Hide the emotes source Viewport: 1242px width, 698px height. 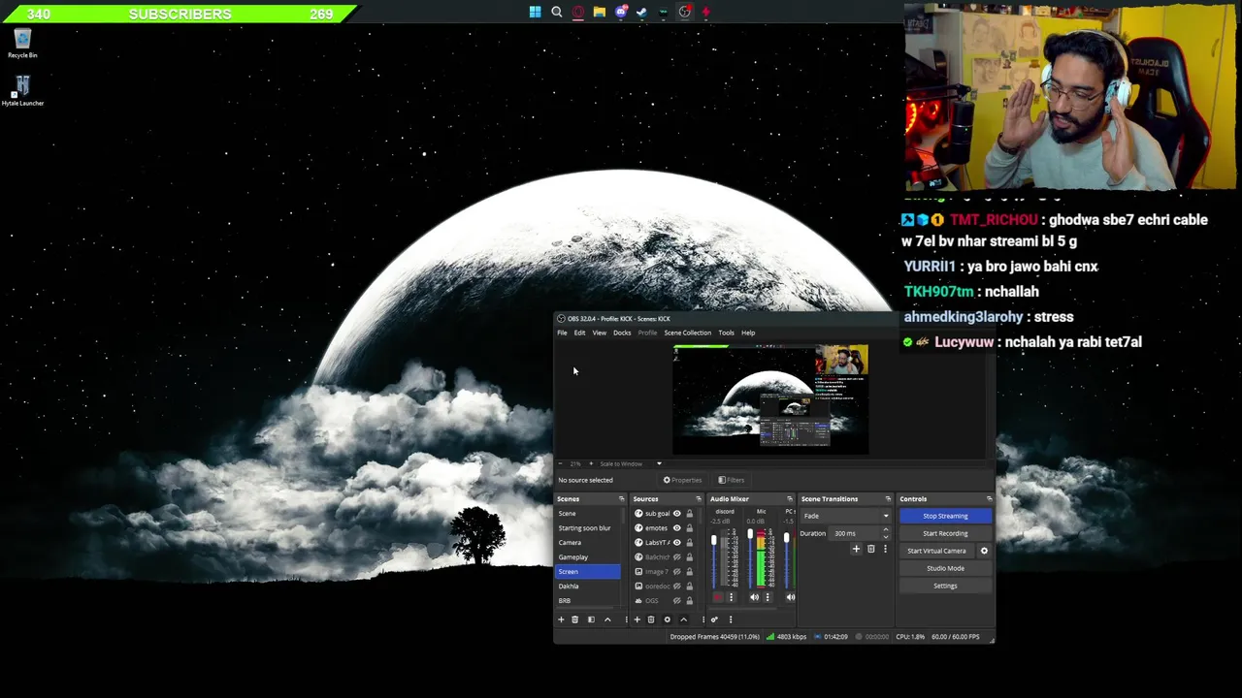point(677,528)
